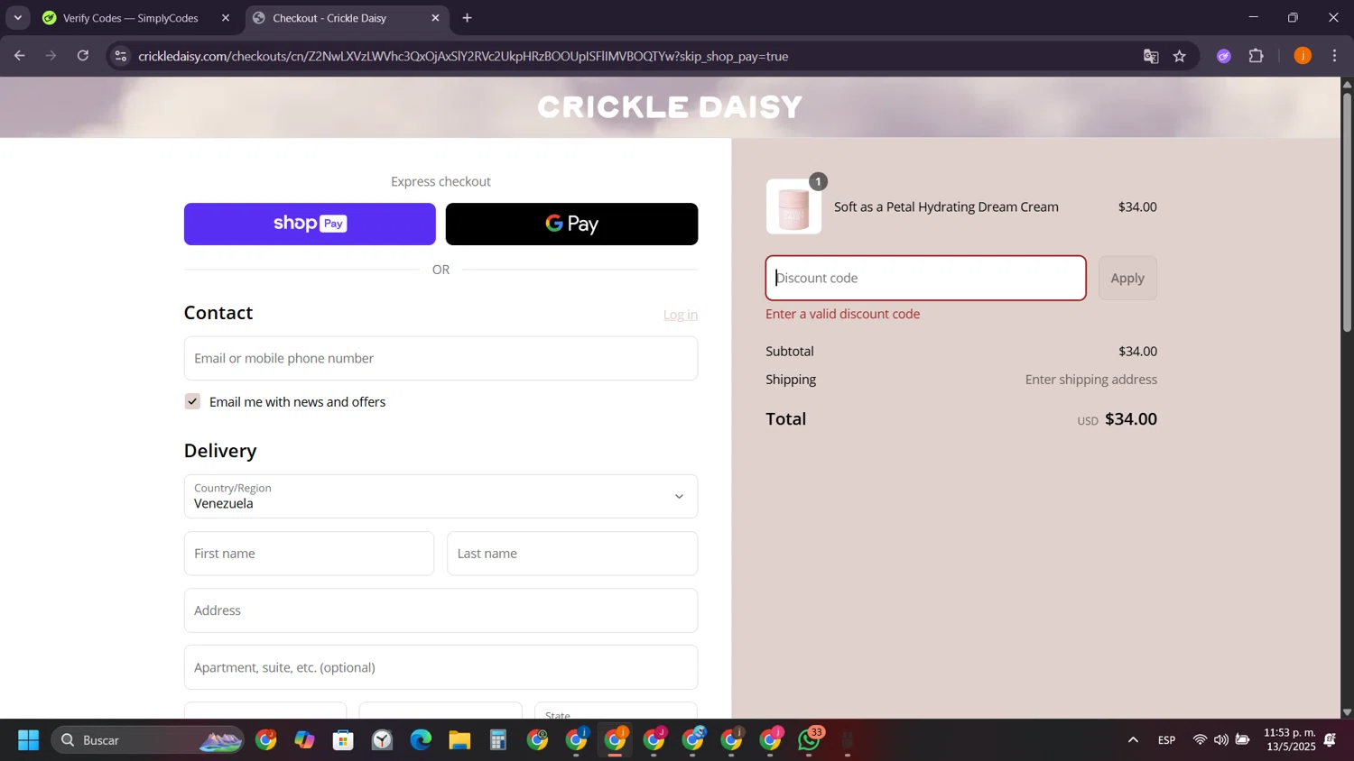This screenshot has width=1354, height=761.
Task: Open Copilot from the taskbar
Action: (x=304, y=740)
